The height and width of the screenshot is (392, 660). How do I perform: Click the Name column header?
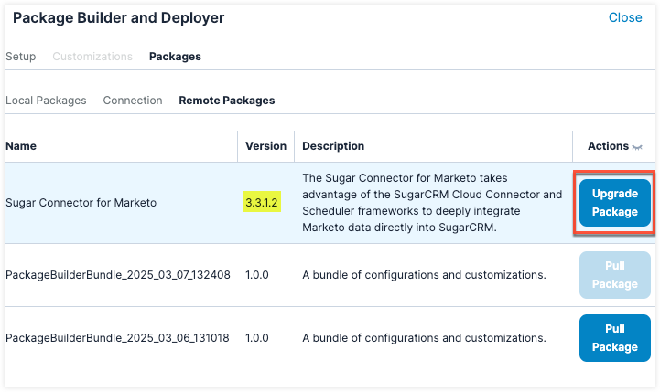(21, 146)
